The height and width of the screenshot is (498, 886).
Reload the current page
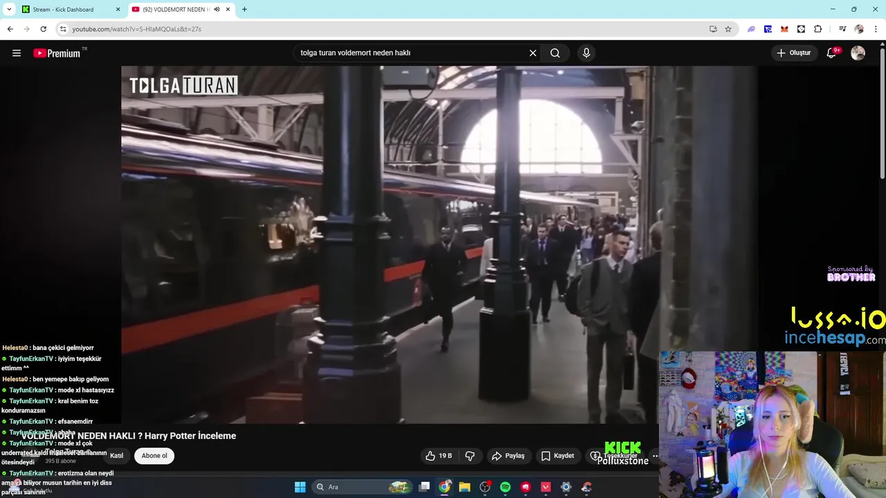tap(43, 29)
